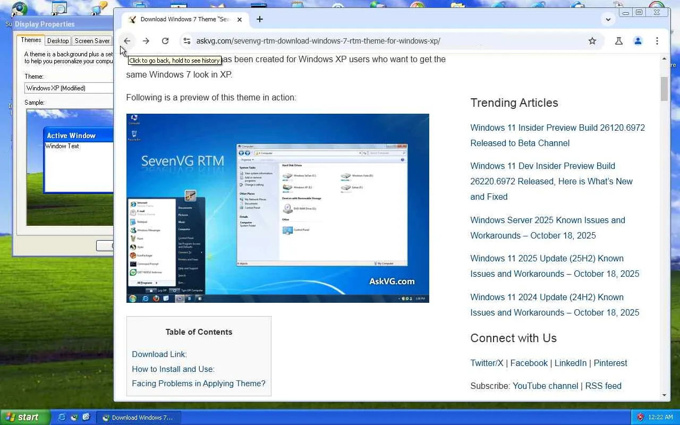Click "Following is a preview" paragraph text
This screenshot has width=680, height=425.
tap(211, 98)
